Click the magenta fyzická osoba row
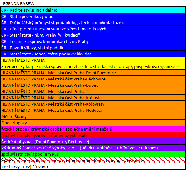Viewport: 186px width, 170px height. (x=93, y=129)
